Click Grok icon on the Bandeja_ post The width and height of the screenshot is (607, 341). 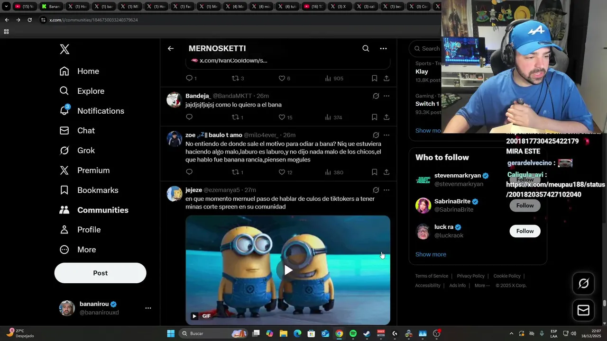coord(376,96)
